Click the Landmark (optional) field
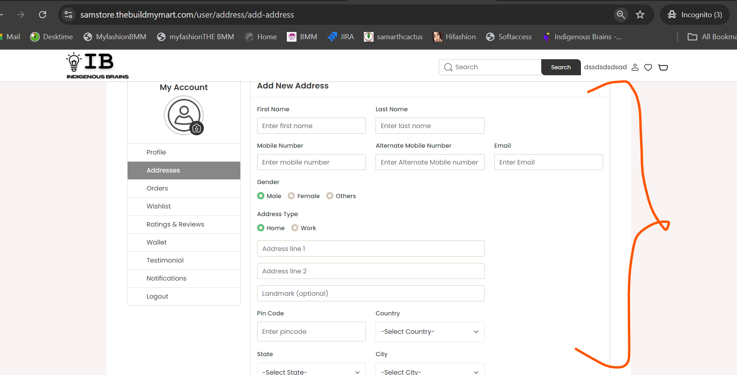The image size is (737, 375). [371, 293]
